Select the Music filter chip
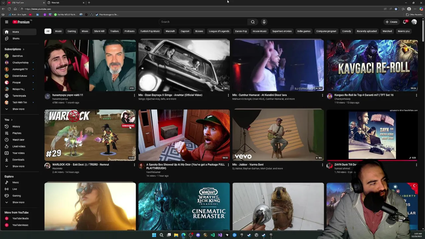Viewport: 425px width, 239px height. [x=58, y=31]
